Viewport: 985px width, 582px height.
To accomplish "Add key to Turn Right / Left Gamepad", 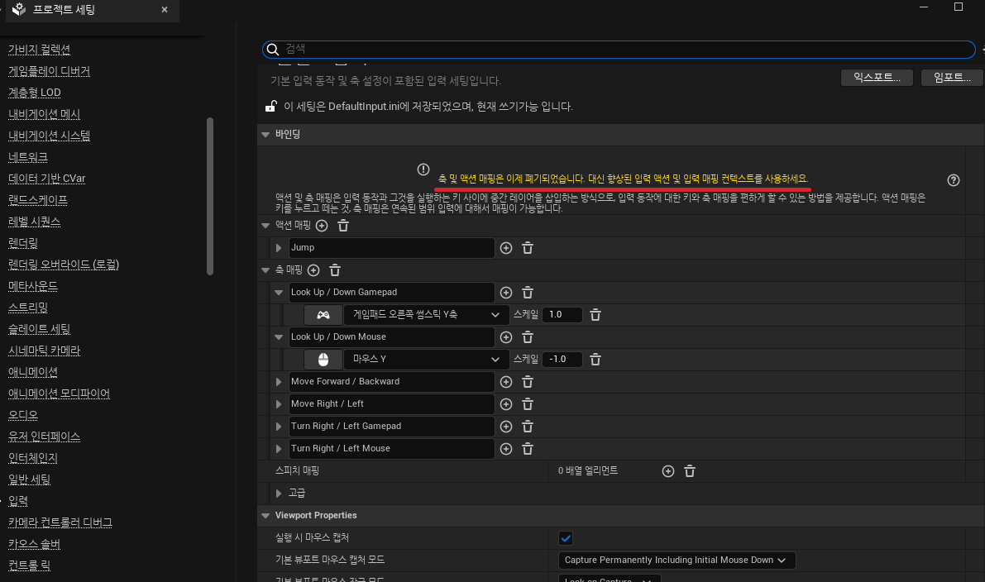I will point(505,427).
